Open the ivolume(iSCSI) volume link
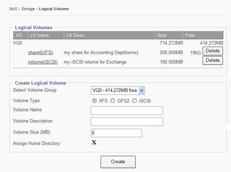 (43, 62)
